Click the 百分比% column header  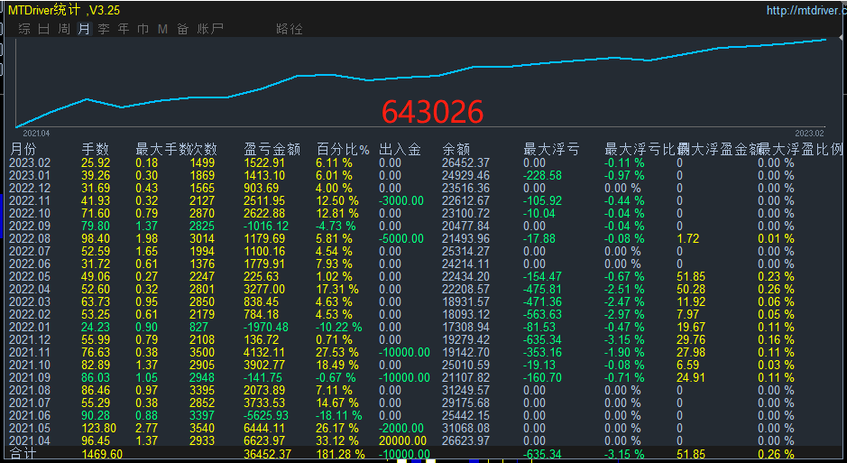pos(343,149)
